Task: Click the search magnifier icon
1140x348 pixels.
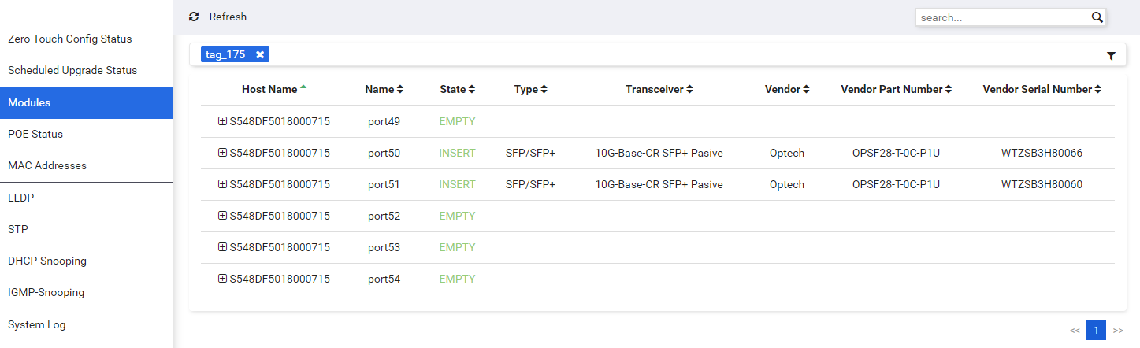Action: click(1097, 17)
